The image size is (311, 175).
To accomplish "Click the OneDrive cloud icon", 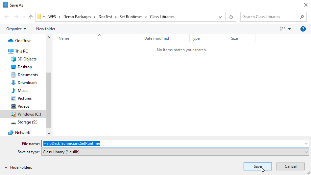I will coord(11,41).
